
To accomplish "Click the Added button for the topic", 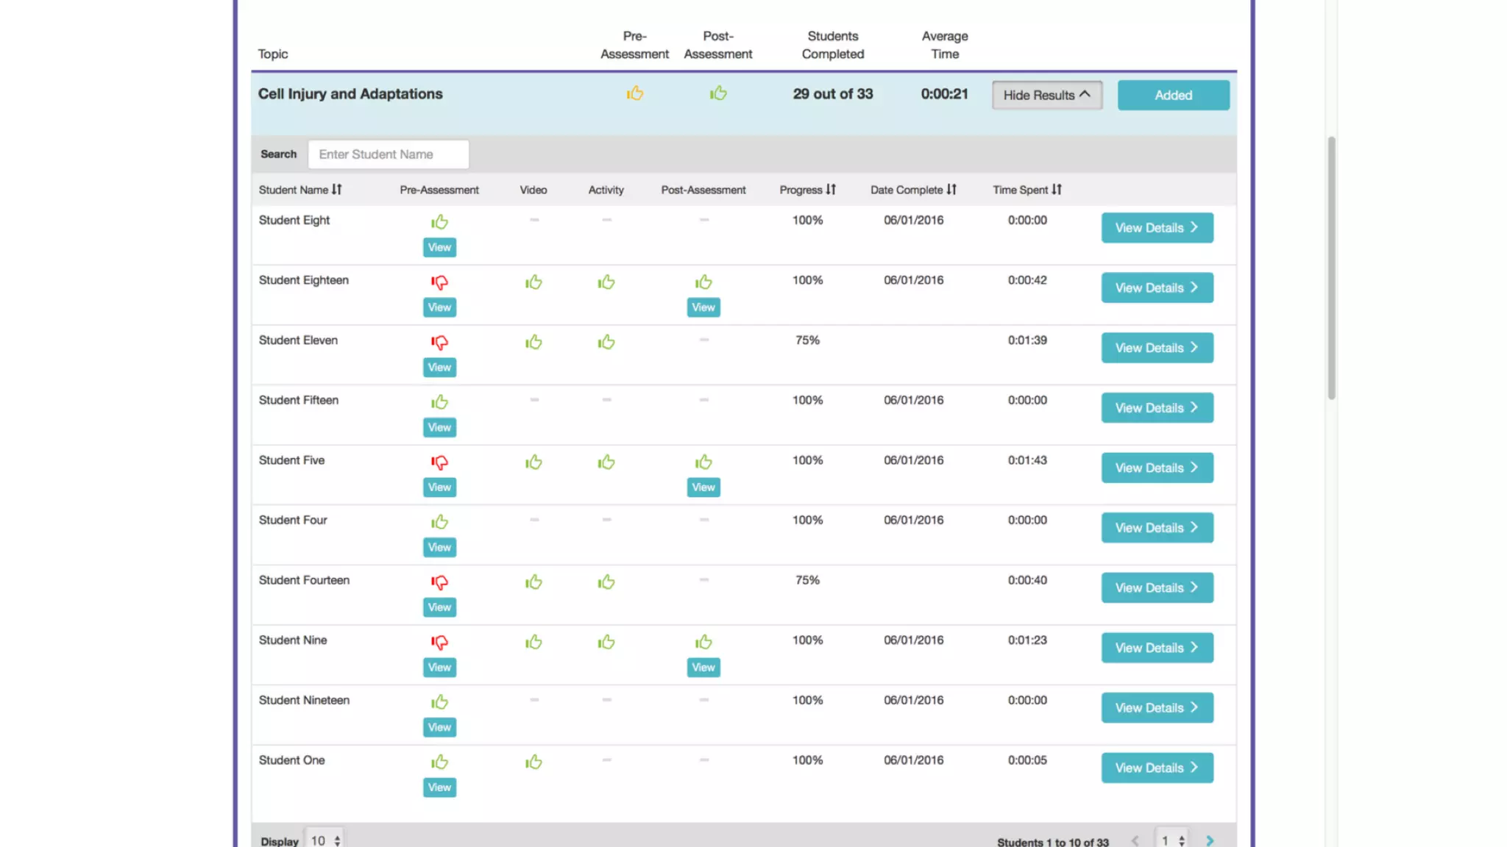I will (1173, 95).
